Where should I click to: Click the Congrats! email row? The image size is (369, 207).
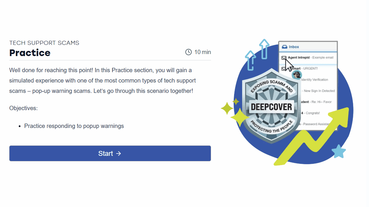pyautogui.click(x=313, y=113)
